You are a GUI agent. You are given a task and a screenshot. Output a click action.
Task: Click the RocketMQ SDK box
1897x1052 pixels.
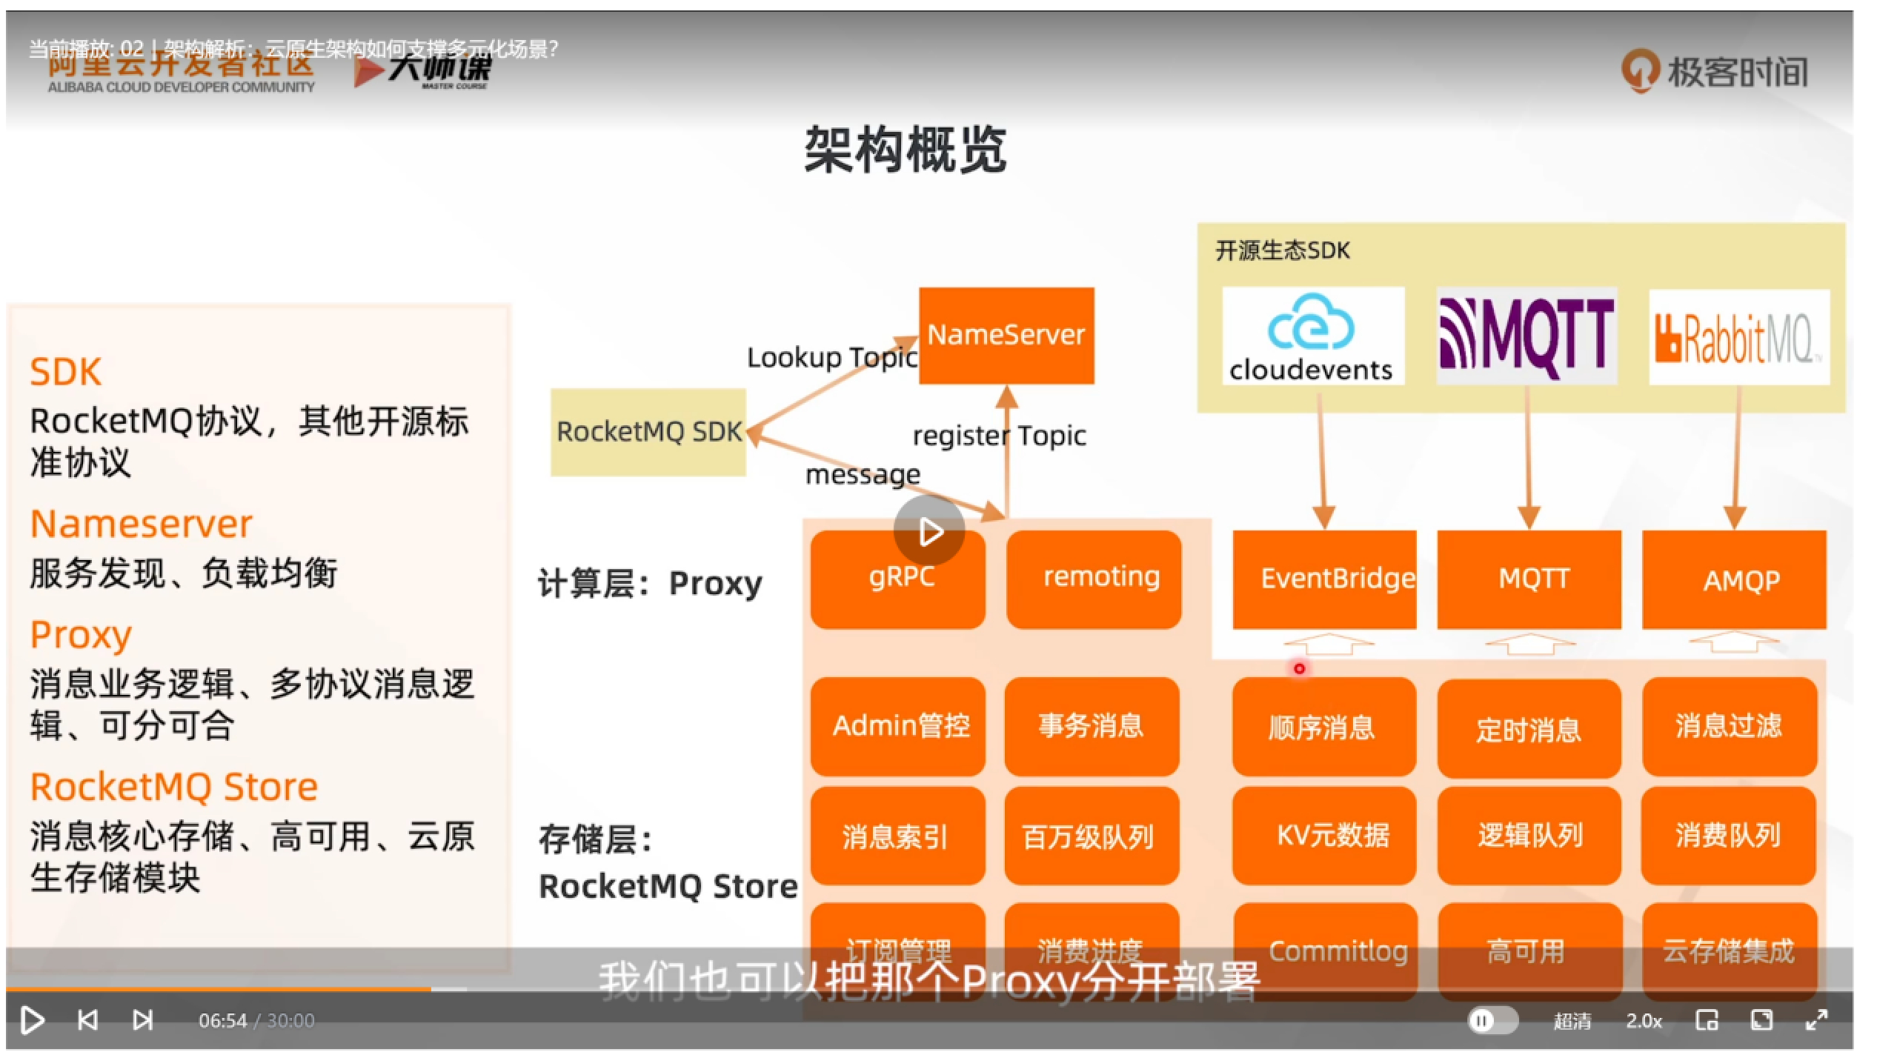pyautogui.click(x=648, y=431)
